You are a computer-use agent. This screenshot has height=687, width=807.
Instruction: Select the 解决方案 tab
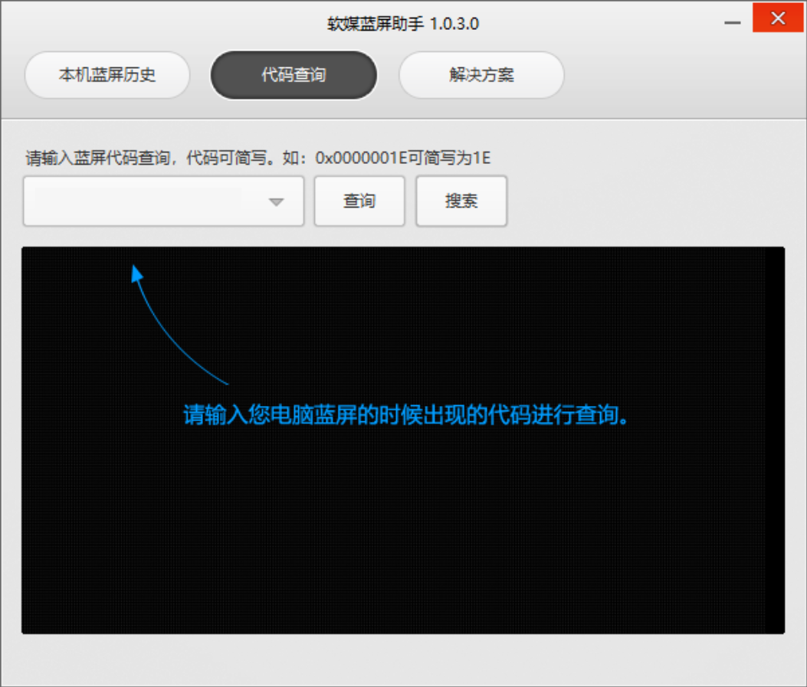[481, 75]
